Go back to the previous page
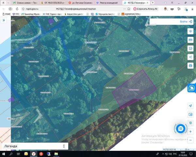196x157 pixels. pos(4,9)
